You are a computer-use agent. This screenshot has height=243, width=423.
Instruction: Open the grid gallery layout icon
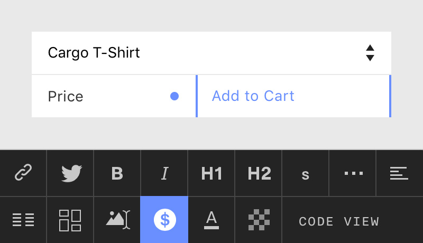70,220
